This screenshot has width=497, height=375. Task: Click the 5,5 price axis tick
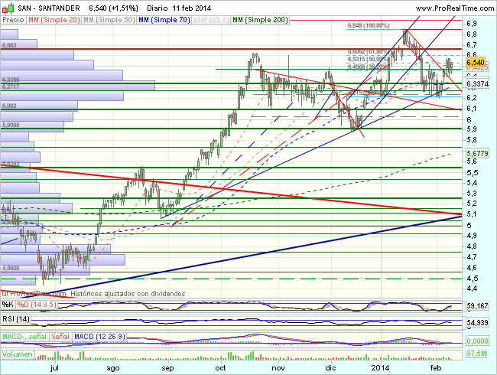click(472, 173)
